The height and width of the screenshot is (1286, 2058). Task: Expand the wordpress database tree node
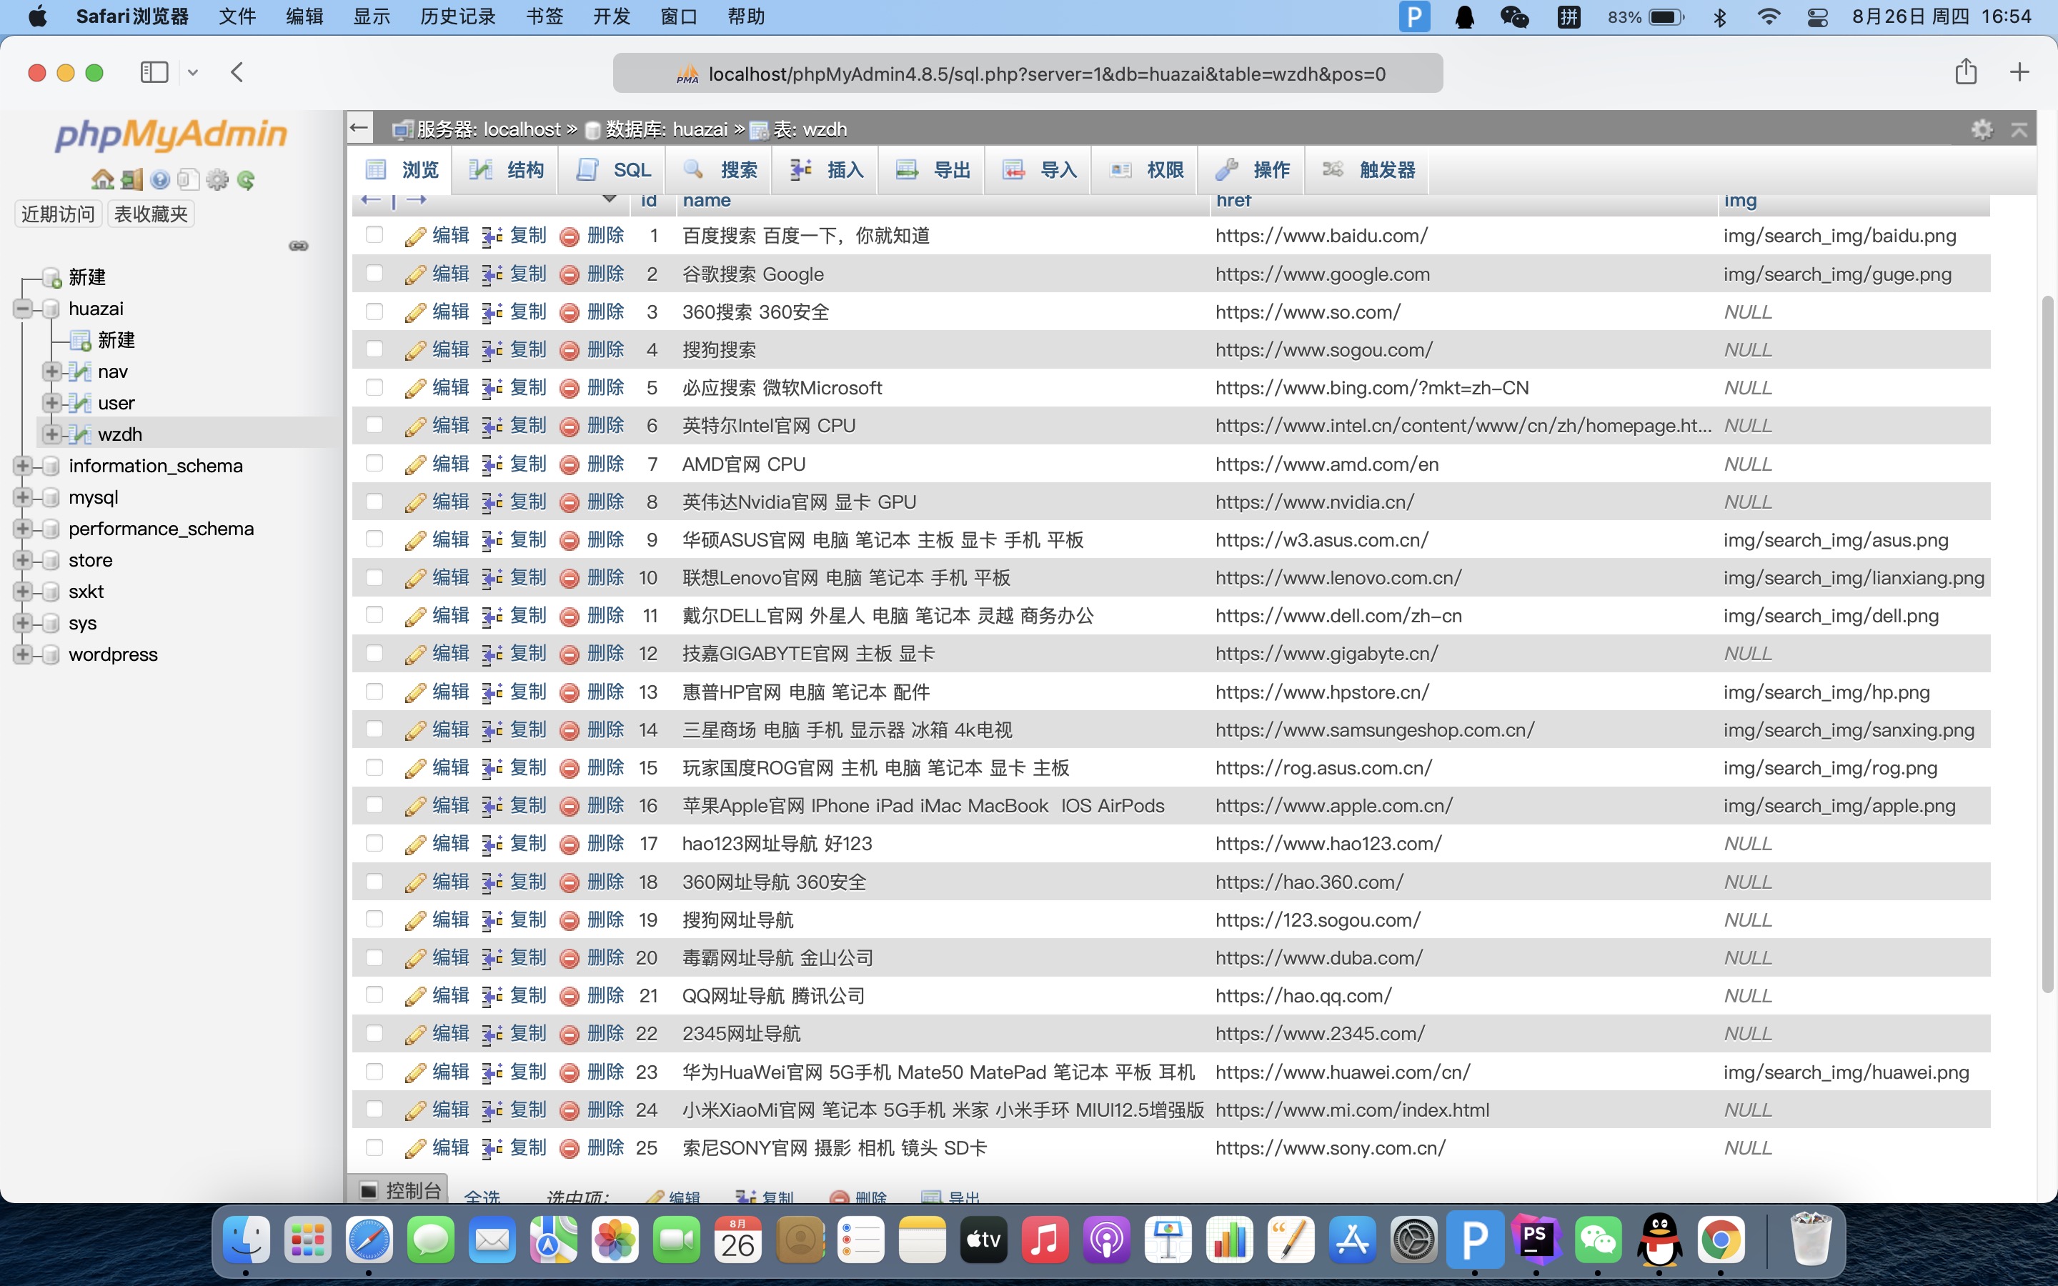pos(23,654)
